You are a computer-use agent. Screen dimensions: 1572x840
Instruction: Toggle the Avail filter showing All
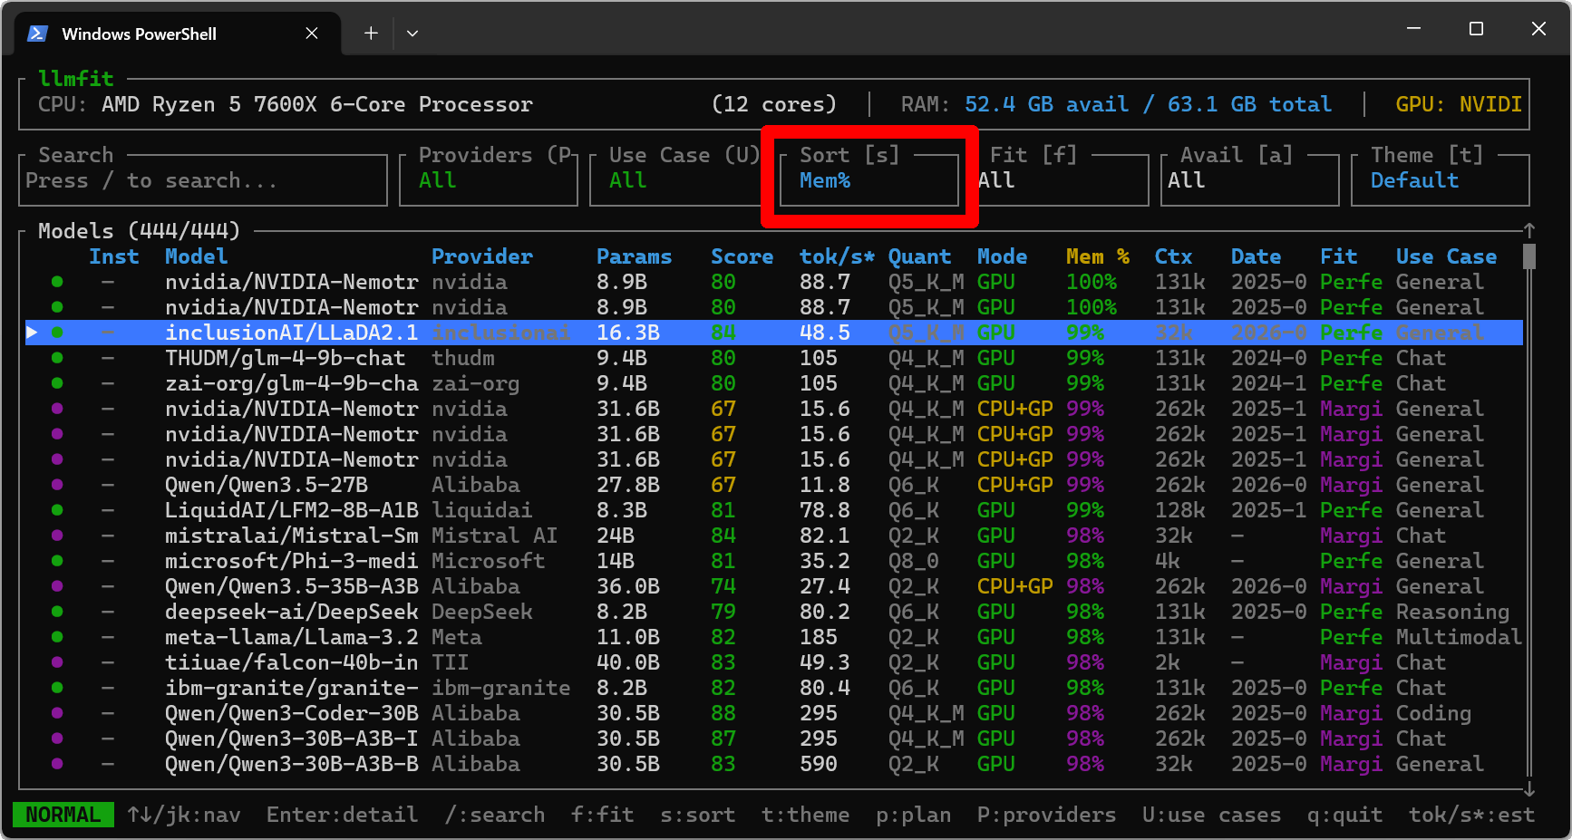pyautogui.click(x=1249, y=180)
